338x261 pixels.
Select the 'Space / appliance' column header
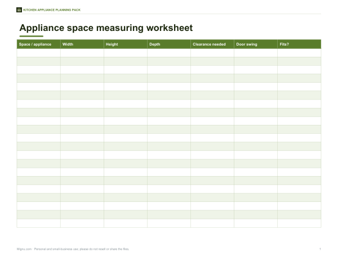coord(38,44)
